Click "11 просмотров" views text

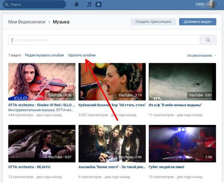(x=161, y=115)
